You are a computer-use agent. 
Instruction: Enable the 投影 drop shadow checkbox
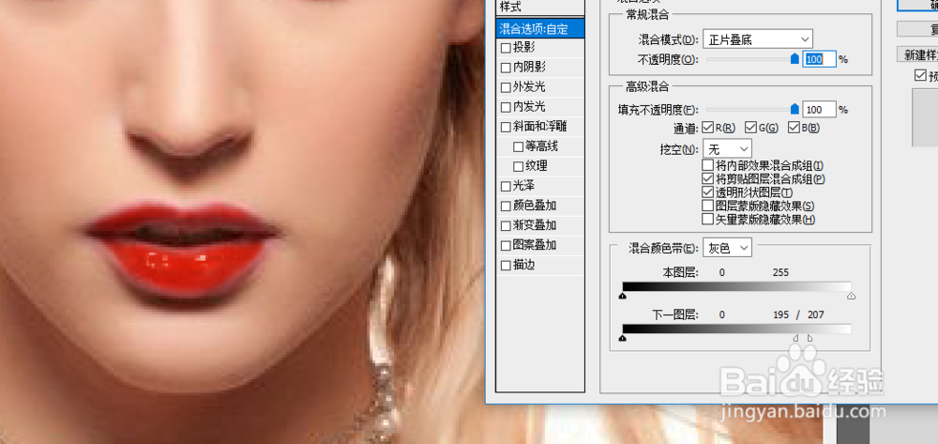[x=507, y=48]
